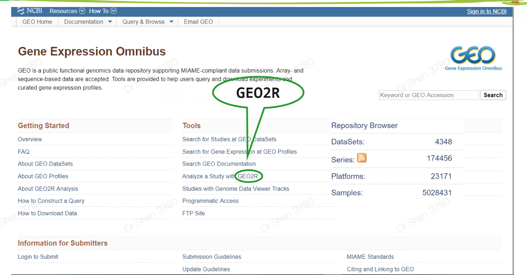Select the Email GEO menu item

[198, 22]
